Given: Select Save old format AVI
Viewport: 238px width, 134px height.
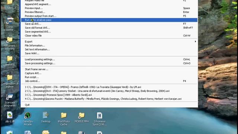Looking at the screenshot, I should pyautogui.click(x=109, y=28).
